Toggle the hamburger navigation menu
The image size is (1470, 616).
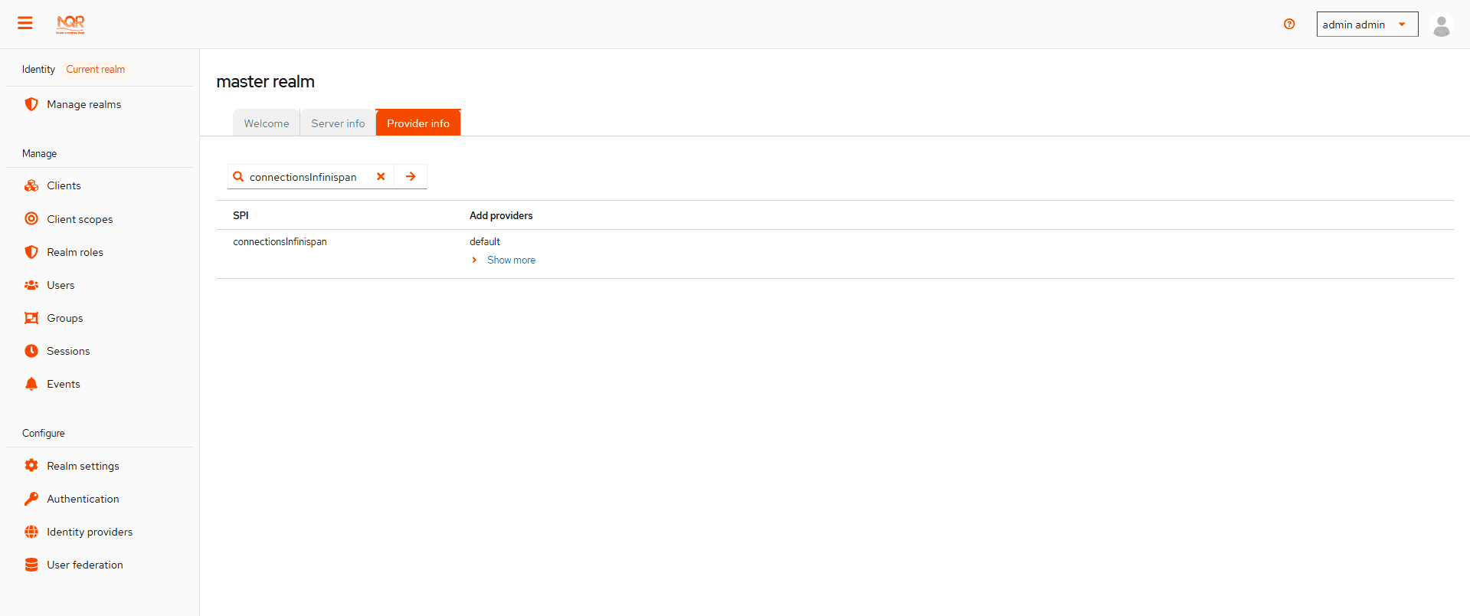[25, 23]
